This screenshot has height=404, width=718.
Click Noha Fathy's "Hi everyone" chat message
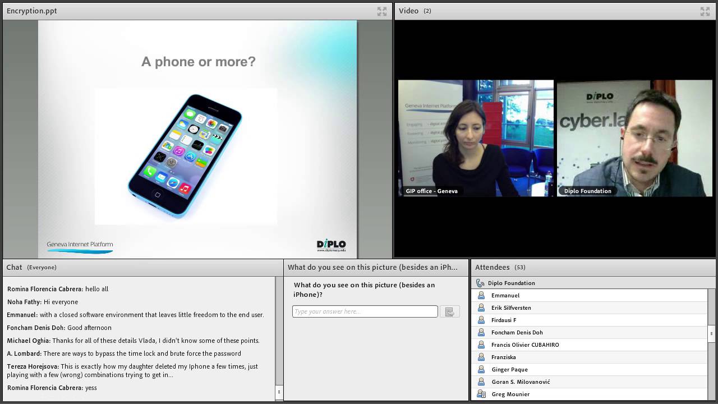(43, 302)
